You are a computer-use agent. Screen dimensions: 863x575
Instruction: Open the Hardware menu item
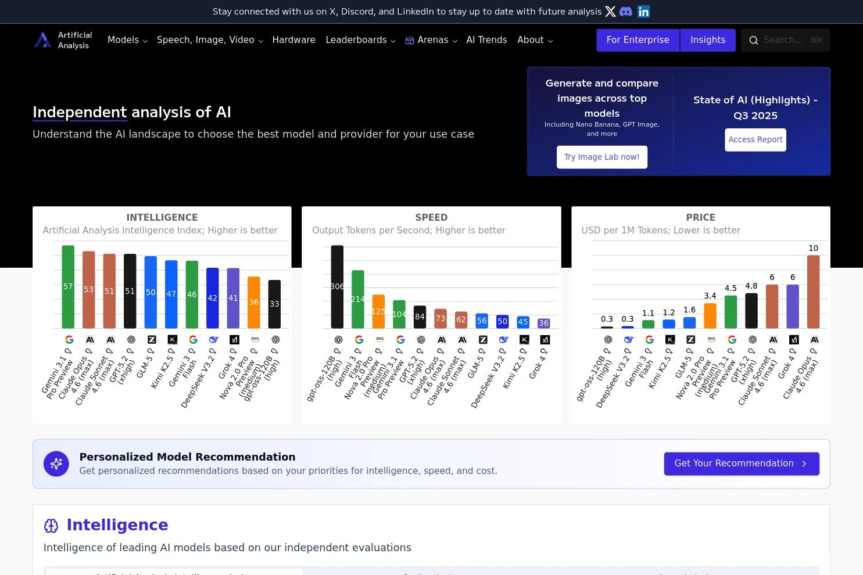pyautogui.click(x=293, y=39)
